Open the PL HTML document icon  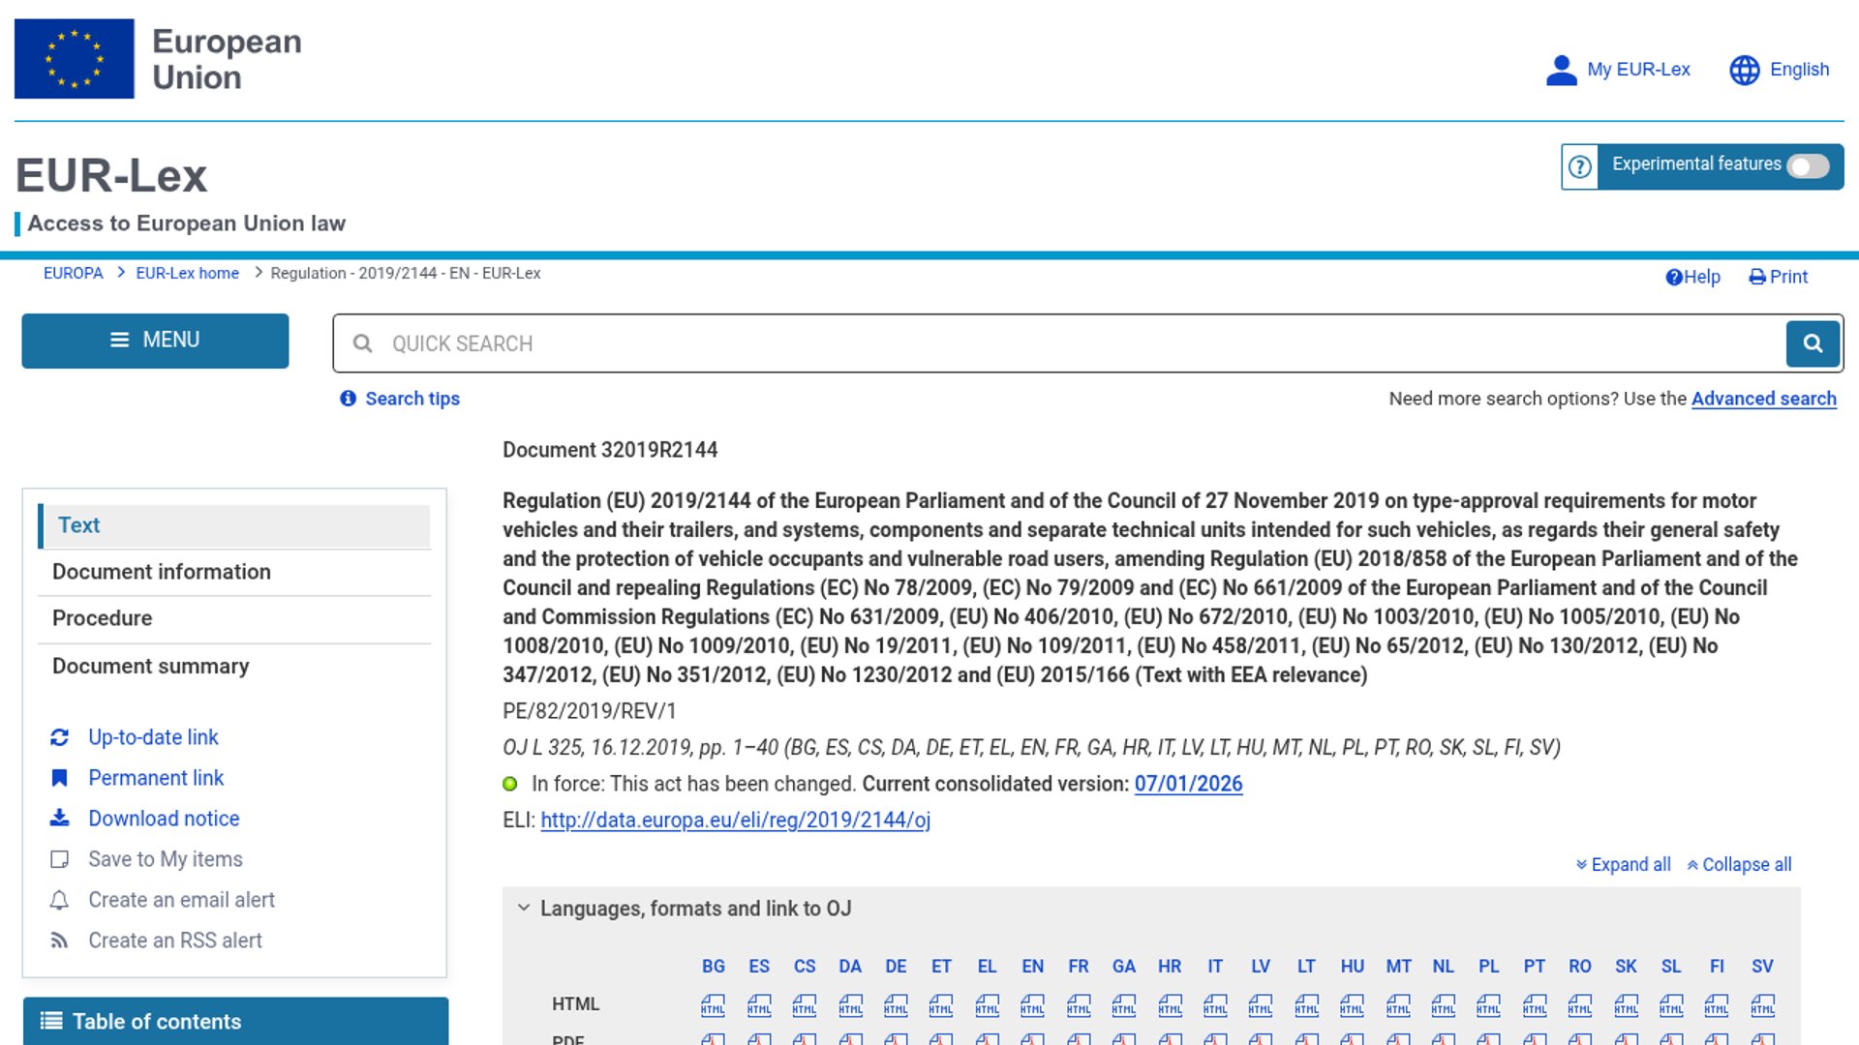(x=1488, y=1005)
